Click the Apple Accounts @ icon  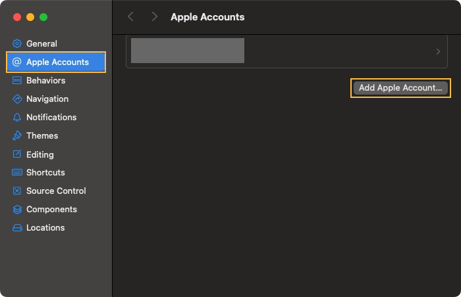16,62
